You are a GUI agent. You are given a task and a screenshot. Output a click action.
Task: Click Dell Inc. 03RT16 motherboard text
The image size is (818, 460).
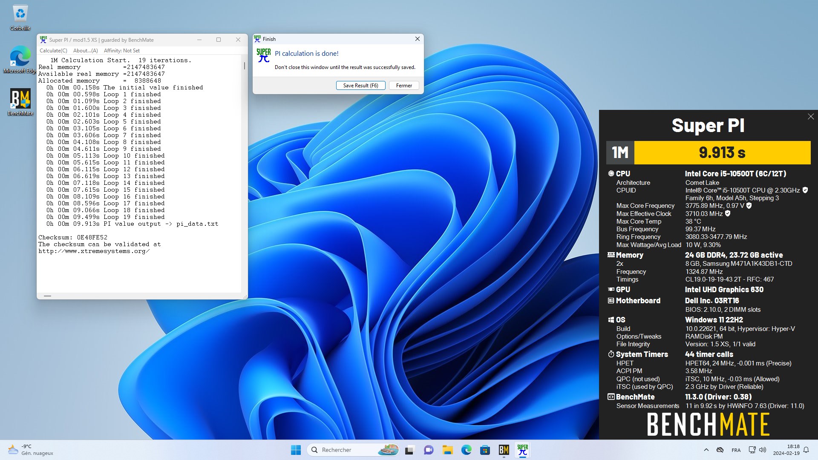[x=712, y=300]
